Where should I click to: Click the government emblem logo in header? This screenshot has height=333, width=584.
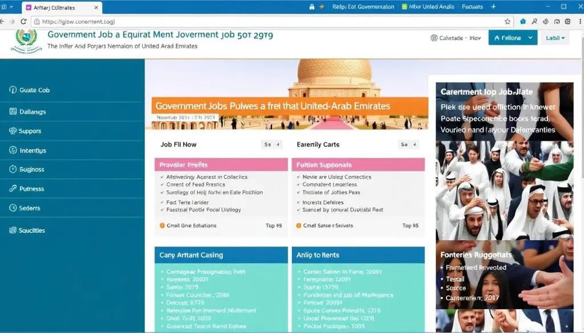[x=26, y=41]
